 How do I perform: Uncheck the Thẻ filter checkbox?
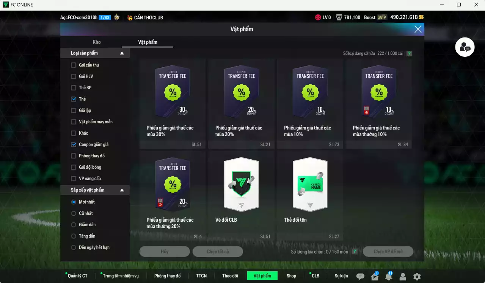point(74,99)
